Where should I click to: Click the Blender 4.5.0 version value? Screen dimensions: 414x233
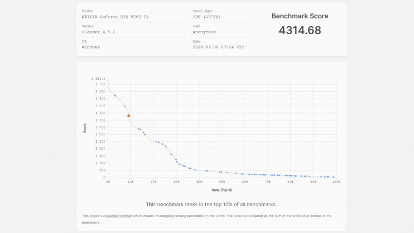click(98, 32)
